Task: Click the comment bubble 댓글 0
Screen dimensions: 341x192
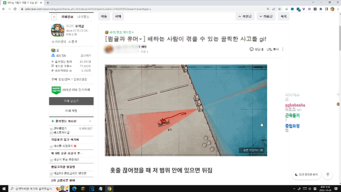Action: 257,49
